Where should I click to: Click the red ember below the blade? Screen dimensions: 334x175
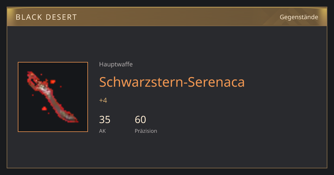(44, 108)
